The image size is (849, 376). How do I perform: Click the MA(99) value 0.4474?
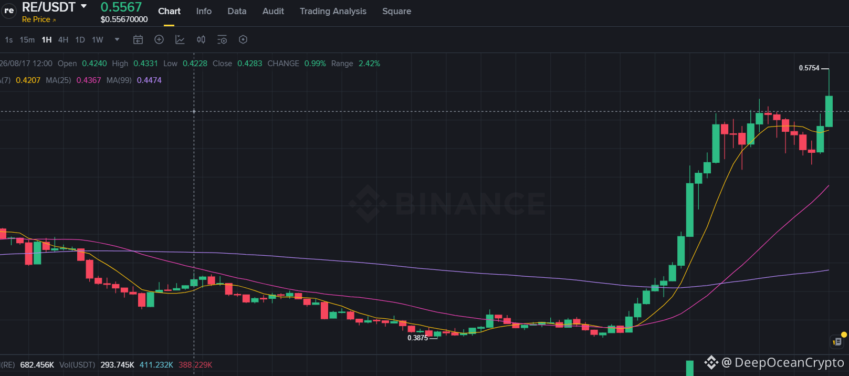pyautogui.click(x=149, y=80)
